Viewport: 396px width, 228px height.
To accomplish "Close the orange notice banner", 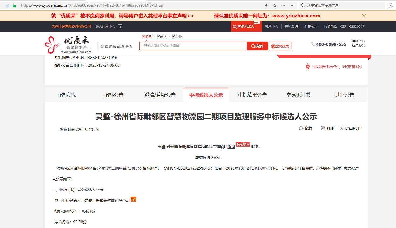I will 364,16.
